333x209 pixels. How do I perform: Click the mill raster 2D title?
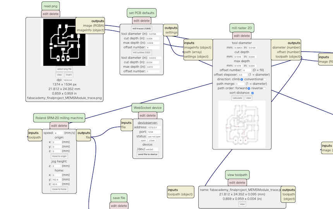(x=242, y=28)
